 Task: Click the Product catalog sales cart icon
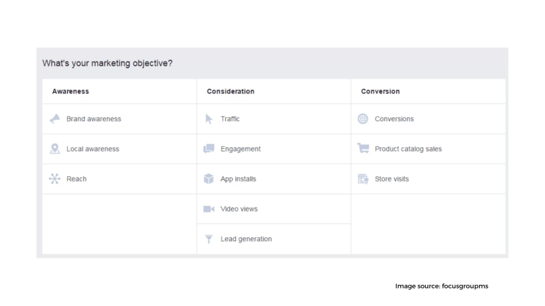[x=363, y=149]
